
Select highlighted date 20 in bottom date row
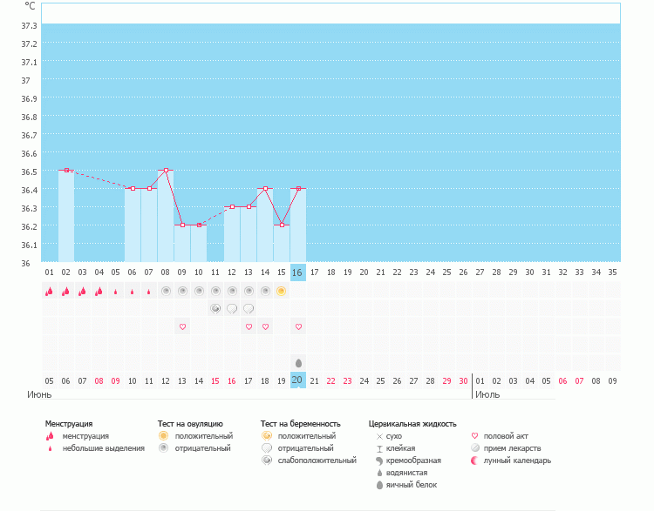tap(298, 380)
